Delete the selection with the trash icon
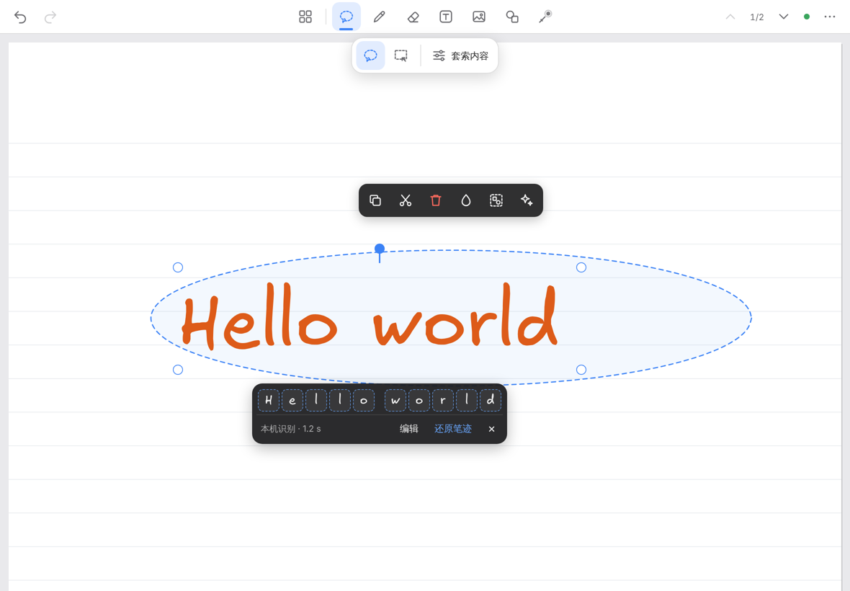Viewport: 850px width, 591px height. click(436, 200)
